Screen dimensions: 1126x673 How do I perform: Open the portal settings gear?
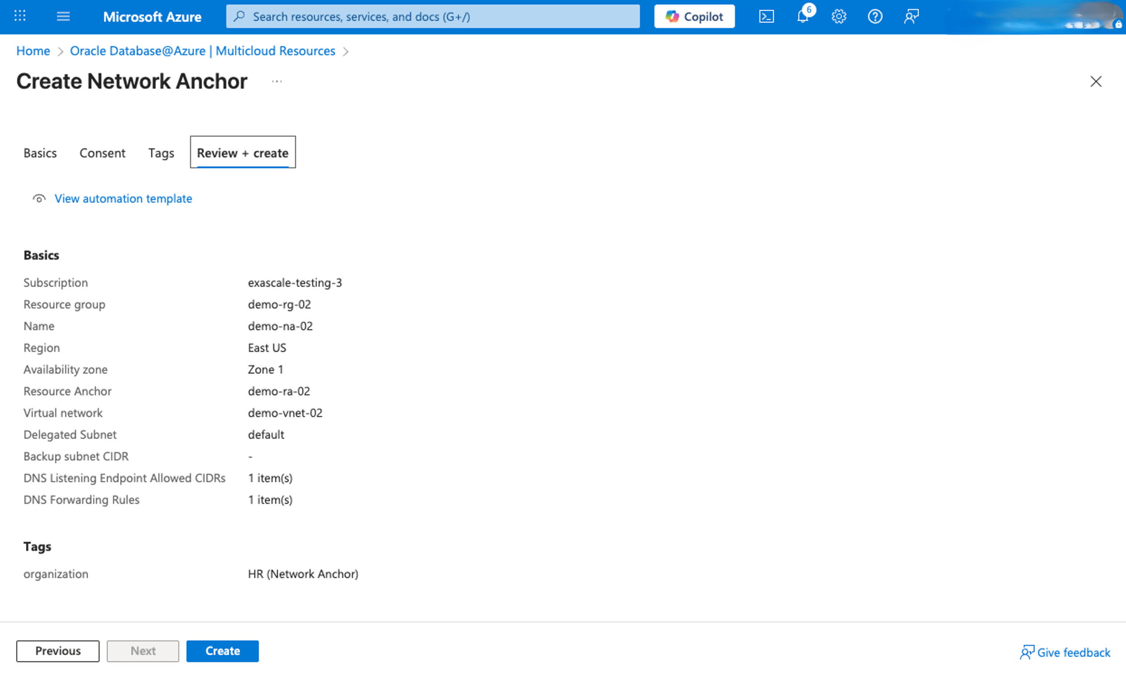839,16
